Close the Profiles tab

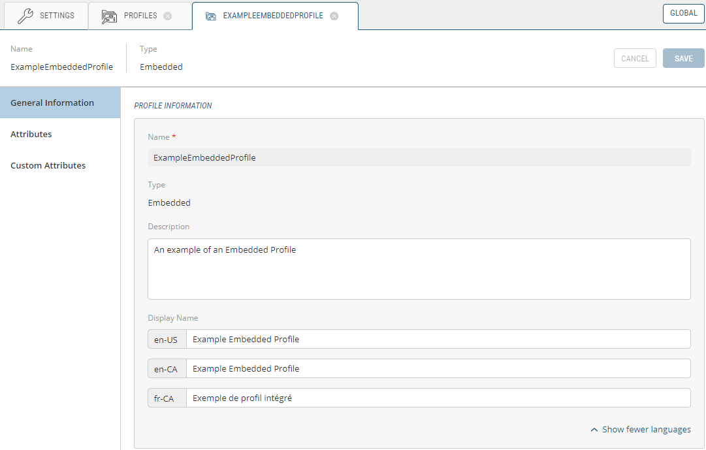point(168,16)
